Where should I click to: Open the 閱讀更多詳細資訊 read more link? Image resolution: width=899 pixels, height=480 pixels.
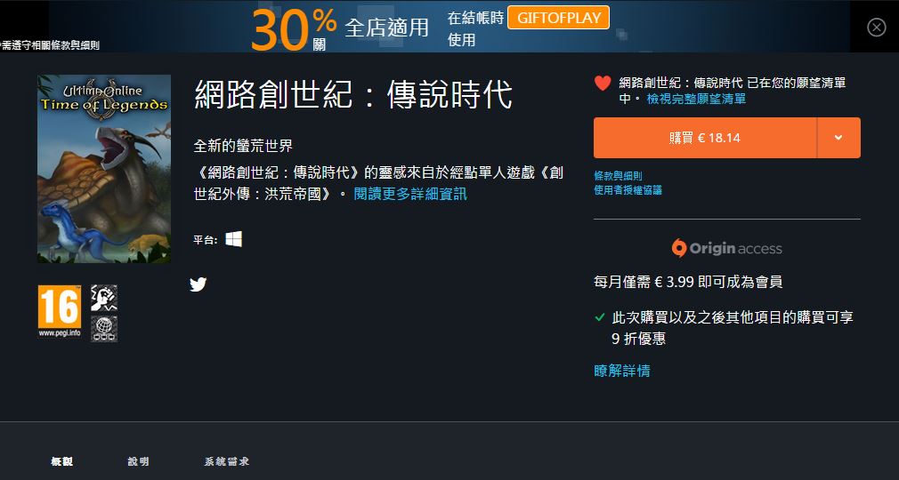pos(410,194)
